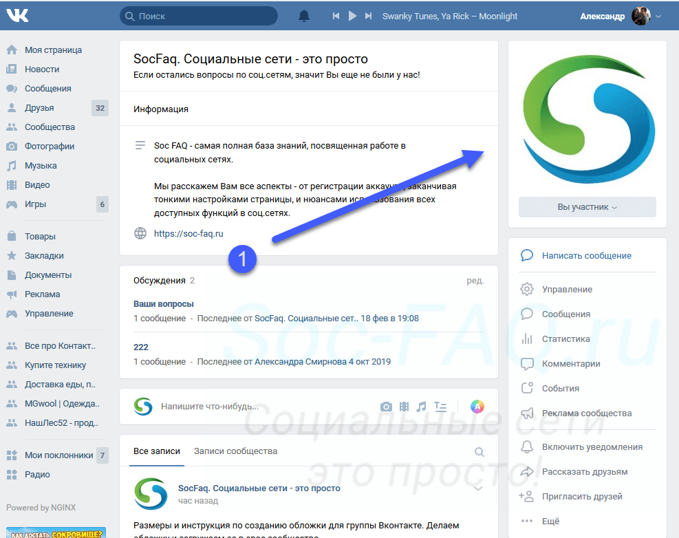The width and height of the screenshot is (679, 538).
Task: Switch to the Все записи tab
Action: 157,451
